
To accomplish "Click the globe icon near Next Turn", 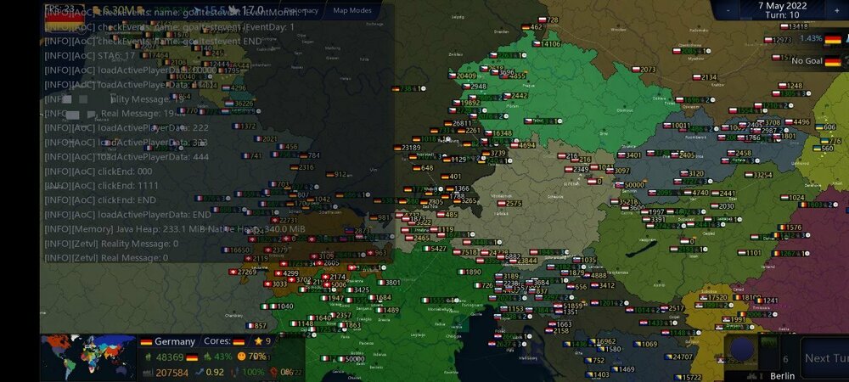I will (x=742, y=350).
